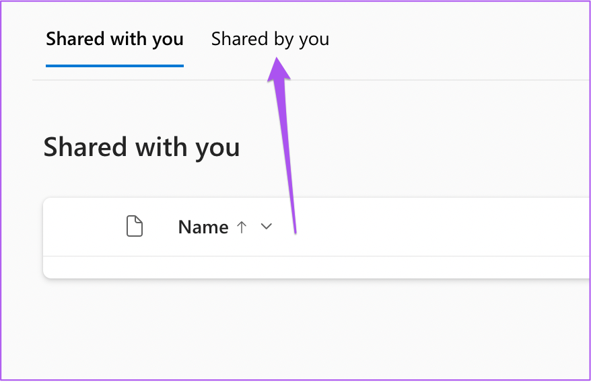Click the document icon in list header
Viewport: 591px width, 382px height.
(135, 227)
